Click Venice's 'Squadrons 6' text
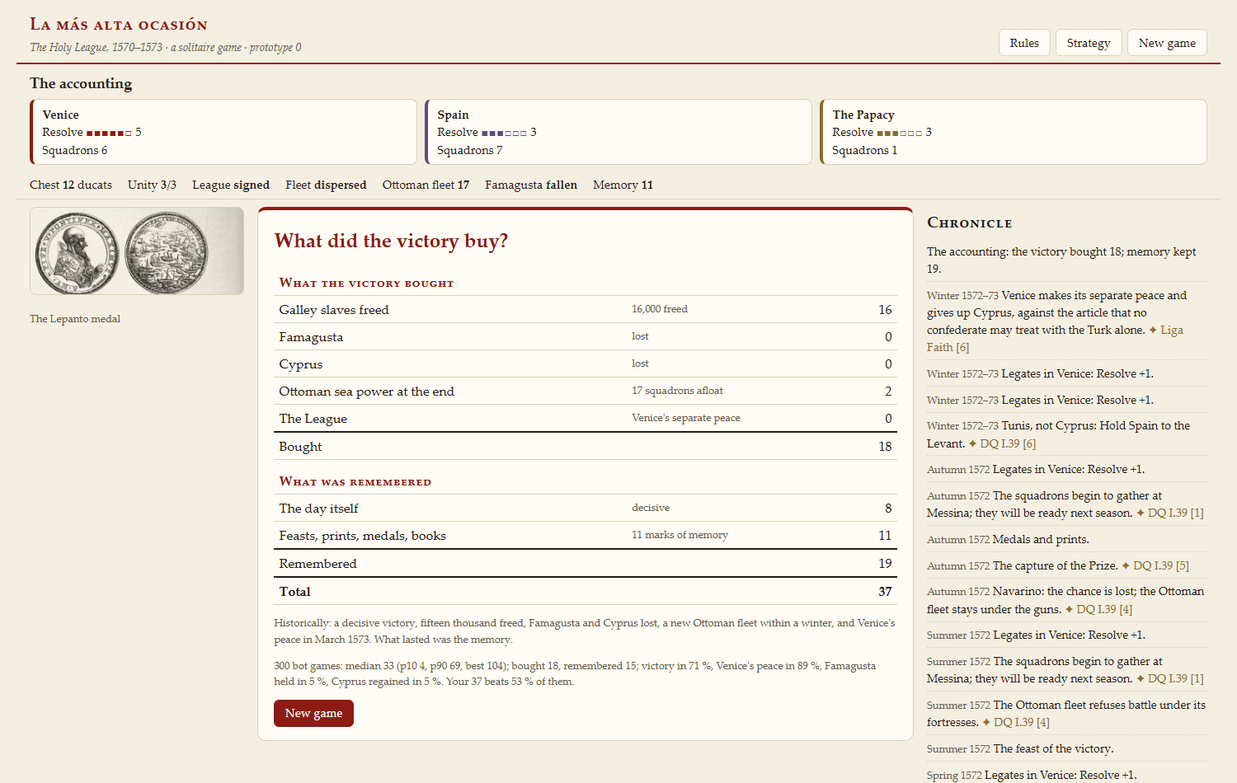This screenshot has height=783, width=1237. 75,150
